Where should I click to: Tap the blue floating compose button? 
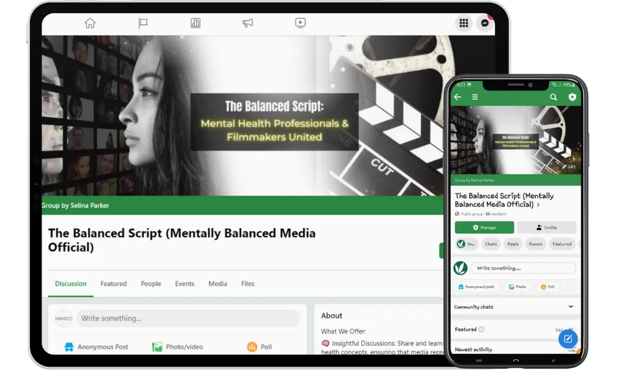(x=567, y=339)
